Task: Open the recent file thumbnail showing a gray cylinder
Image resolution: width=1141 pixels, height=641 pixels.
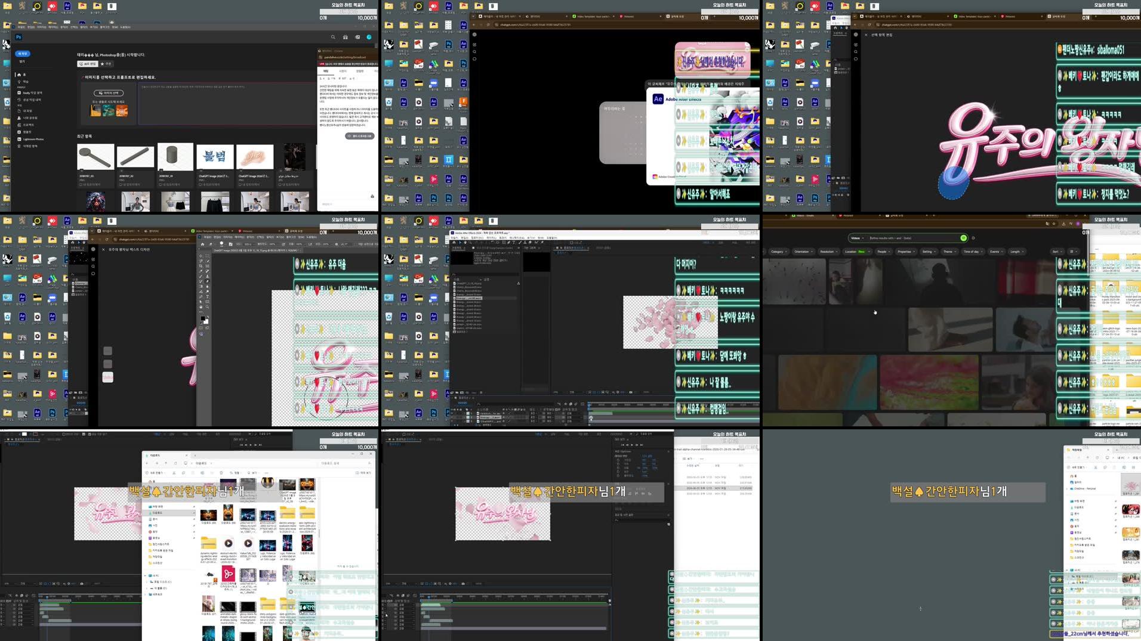Action: 175,157
